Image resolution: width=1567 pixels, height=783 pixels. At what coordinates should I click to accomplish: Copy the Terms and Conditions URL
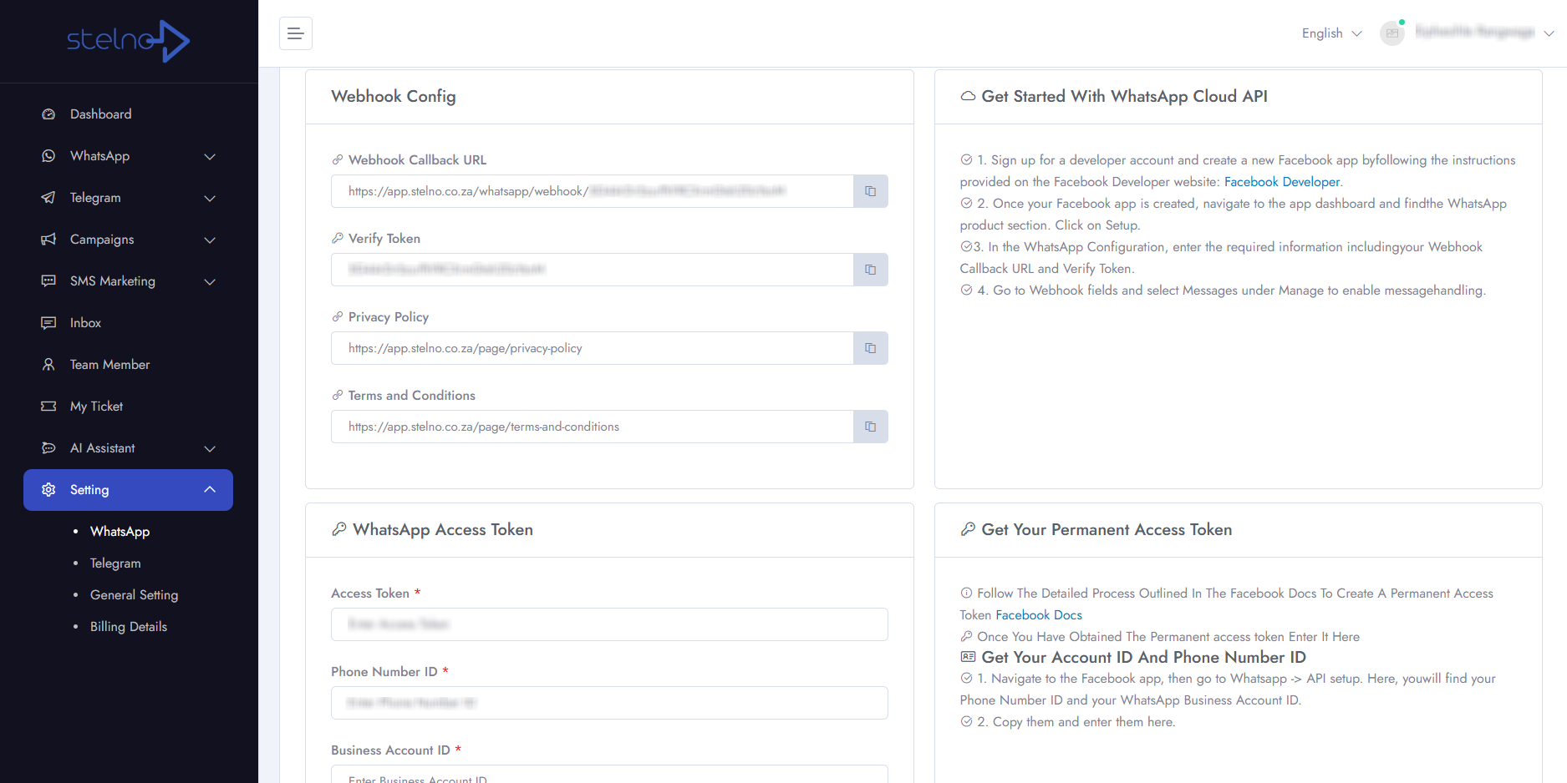tap(870, 427)
